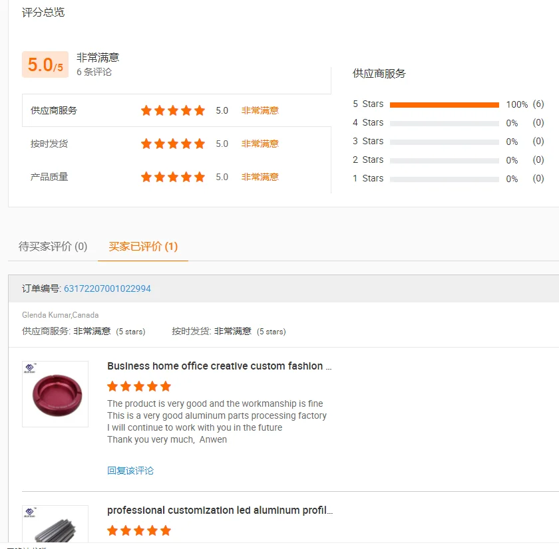Switch to the 待买家评价 (0) tab
This screenshot has height=549, width=559.
point(53,247)
